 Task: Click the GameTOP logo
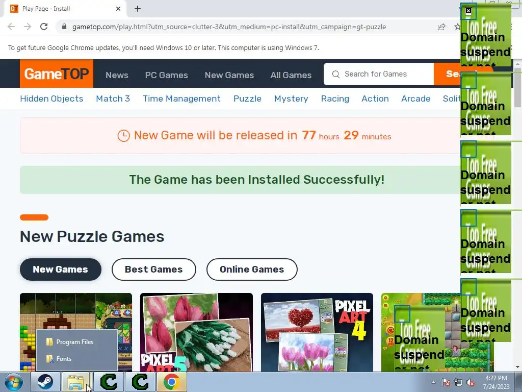(57, 73)
